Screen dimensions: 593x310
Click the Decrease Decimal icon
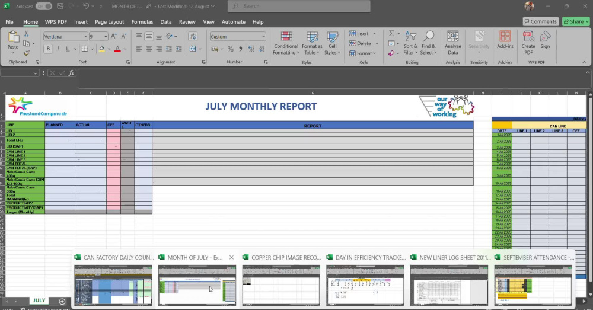[x=262, y=49]
